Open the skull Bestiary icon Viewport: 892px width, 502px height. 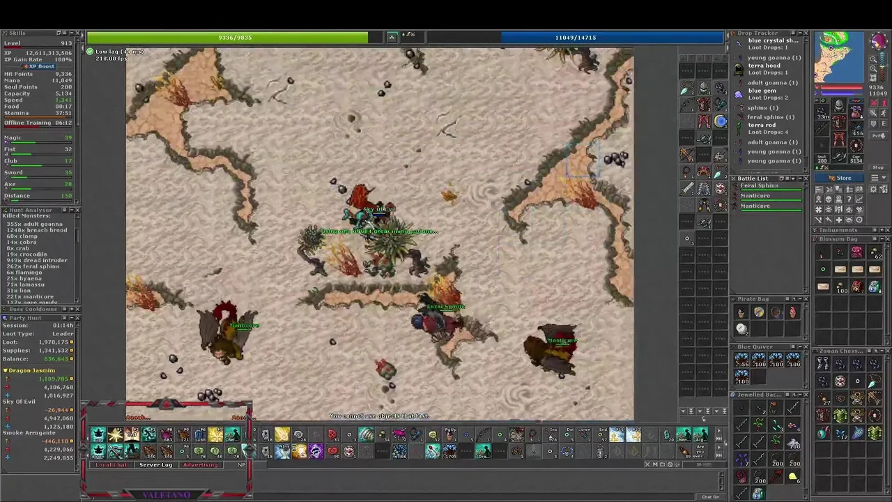[x=829, y=199]
